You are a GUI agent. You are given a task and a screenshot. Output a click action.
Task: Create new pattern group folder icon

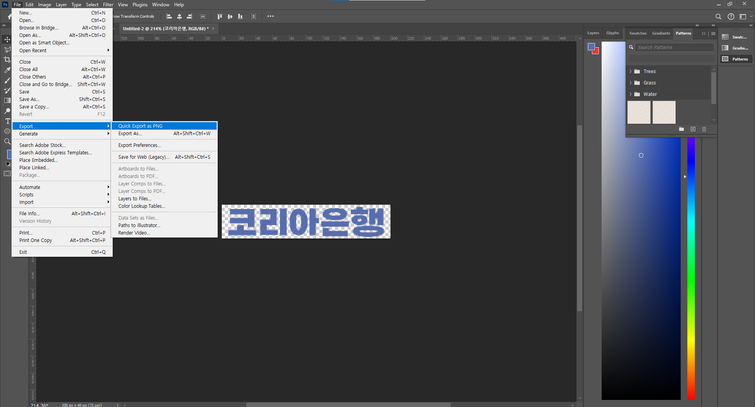click(x=681, y=129)
